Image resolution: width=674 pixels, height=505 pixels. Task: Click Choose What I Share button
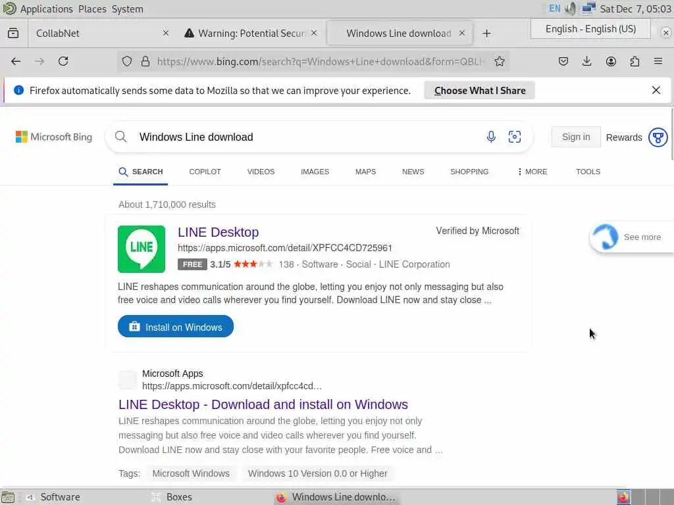480,90
